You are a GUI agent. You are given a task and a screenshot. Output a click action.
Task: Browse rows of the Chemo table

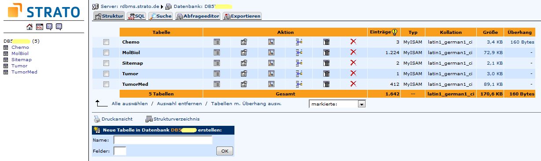217,42
